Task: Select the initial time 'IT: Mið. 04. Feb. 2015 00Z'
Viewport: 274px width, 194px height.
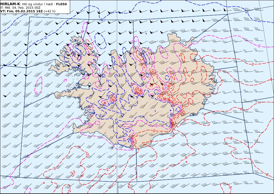Action: [x=20, y=8]
